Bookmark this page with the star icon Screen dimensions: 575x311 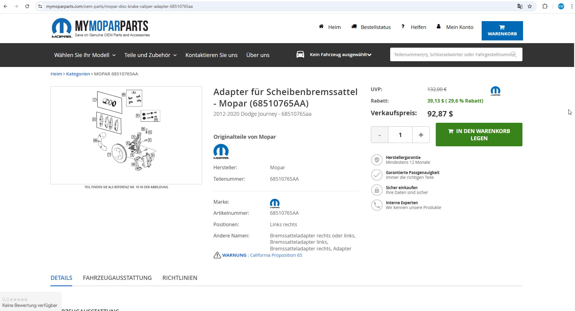(x=530, y=6)
